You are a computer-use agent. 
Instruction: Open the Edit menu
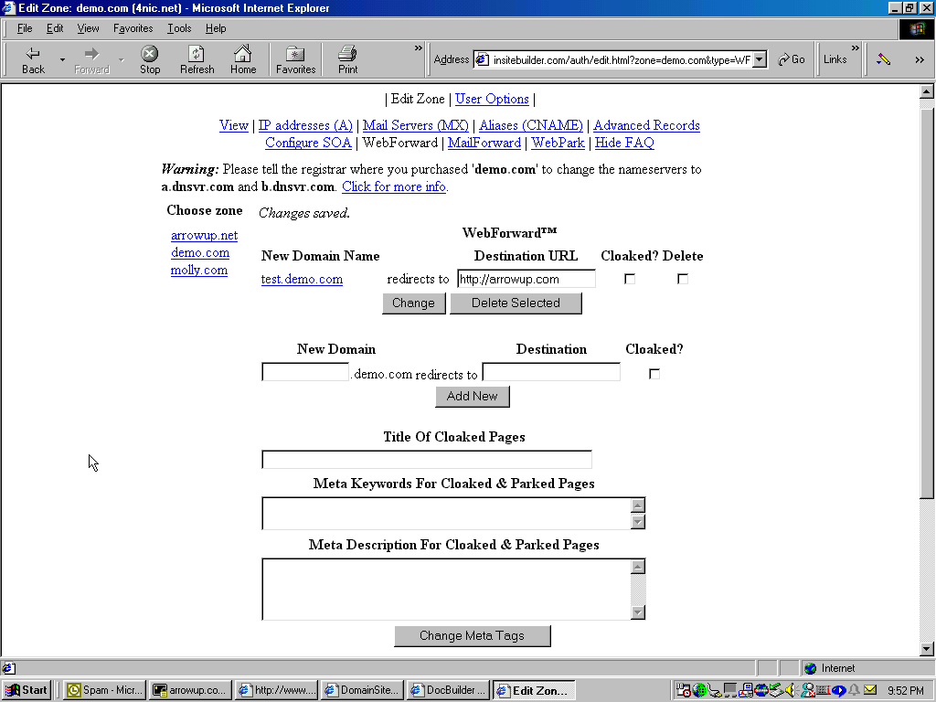(55, 28)
